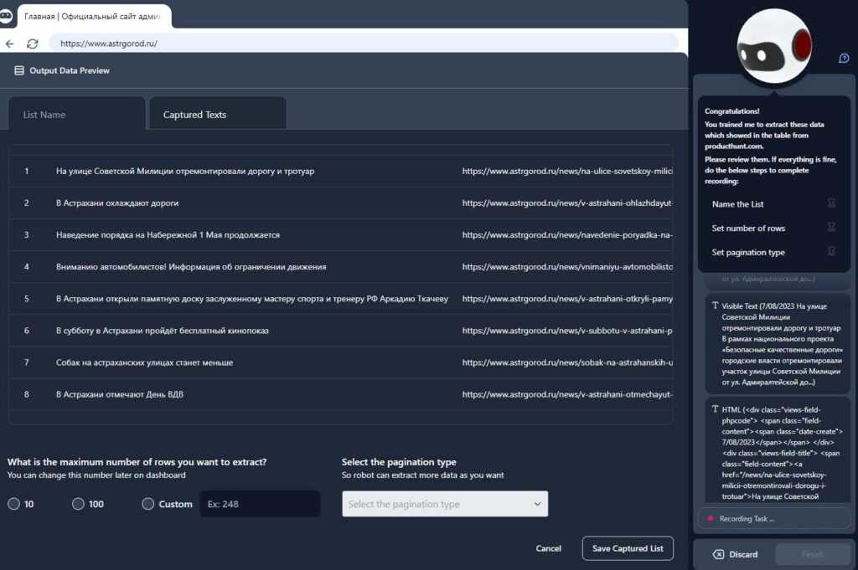Select the 10 rows radio option
This screenshot has width=858, height=570.
13,504
